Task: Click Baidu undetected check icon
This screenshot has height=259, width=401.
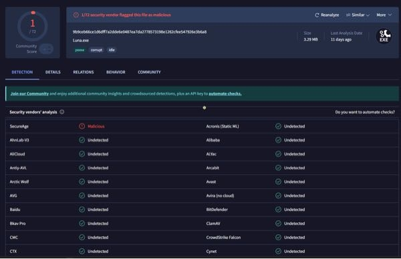Action: point(82,210)
